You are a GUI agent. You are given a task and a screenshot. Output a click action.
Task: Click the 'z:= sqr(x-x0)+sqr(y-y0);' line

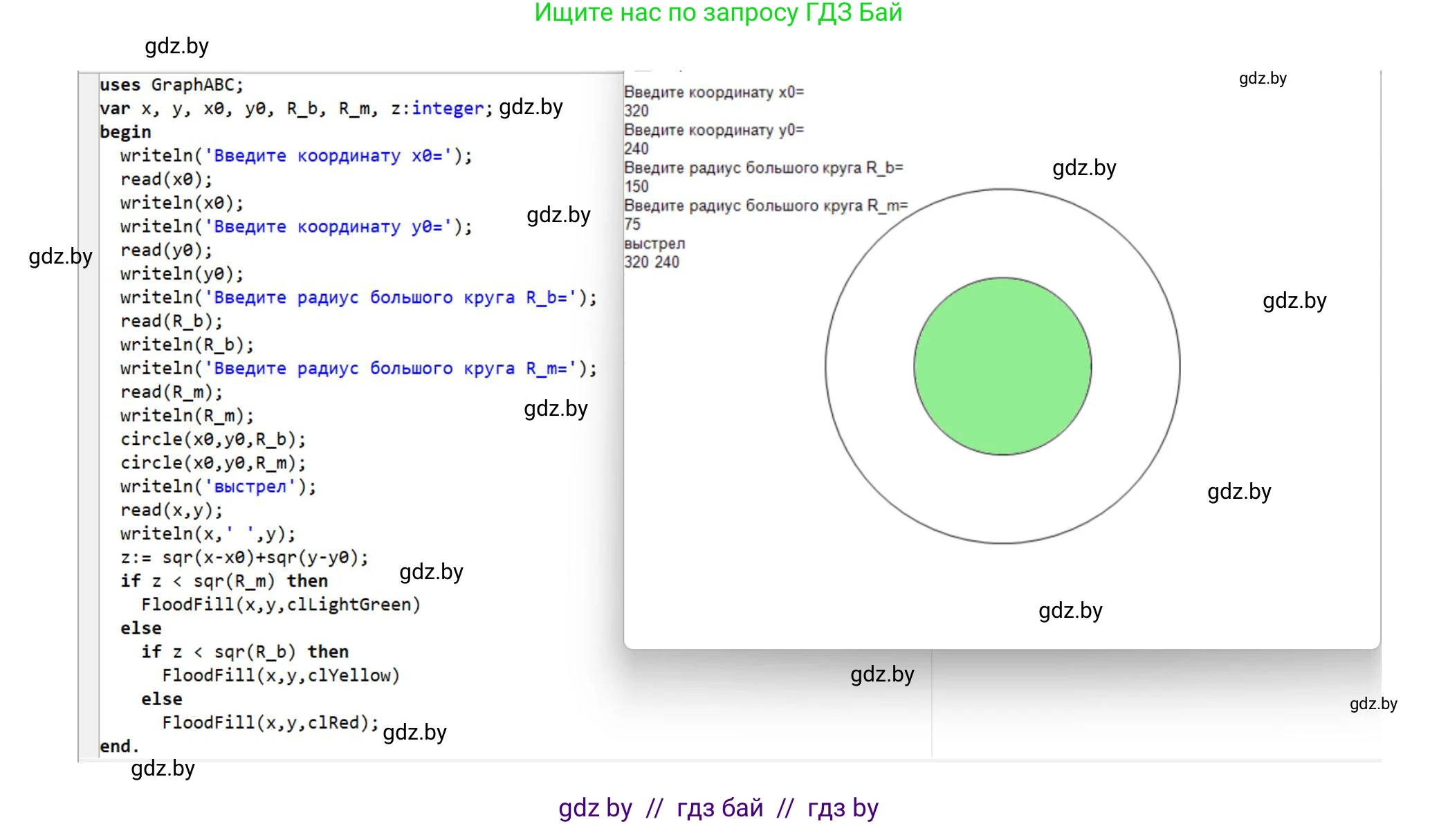pyautogui.click(x=244, y=558)
